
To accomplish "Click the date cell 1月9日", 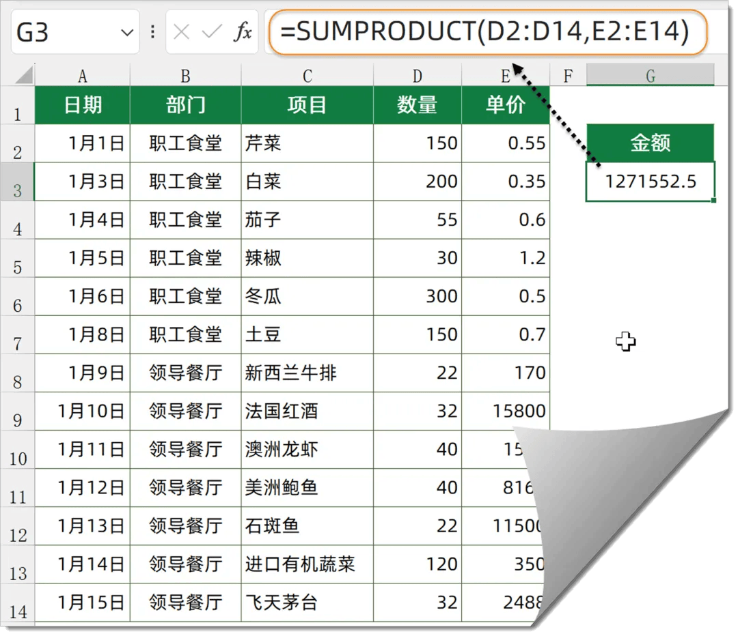I will [83, 373].
